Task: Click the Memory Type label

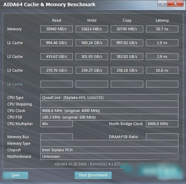Action: [x=19, y=143]
